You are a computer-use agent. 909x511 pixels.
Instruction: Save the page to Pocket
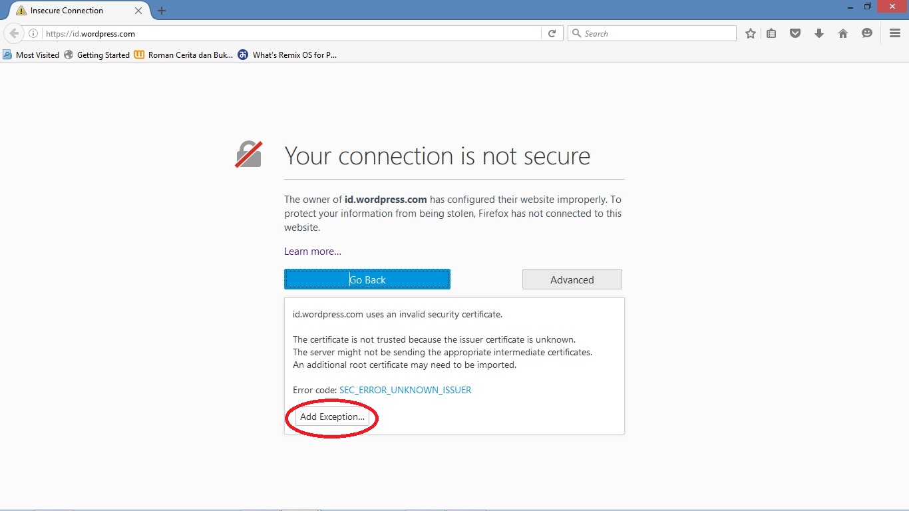795,33
